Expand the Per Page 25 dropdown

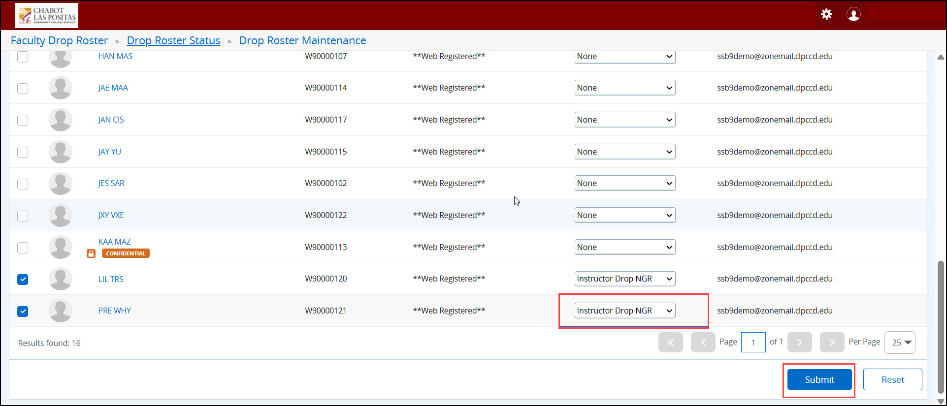coord(900,343)
